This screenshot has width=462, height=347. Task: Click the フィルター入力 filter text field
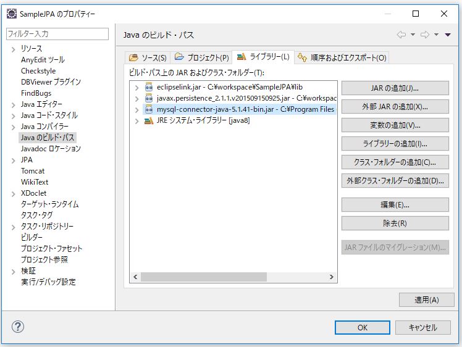coord(57,34)
